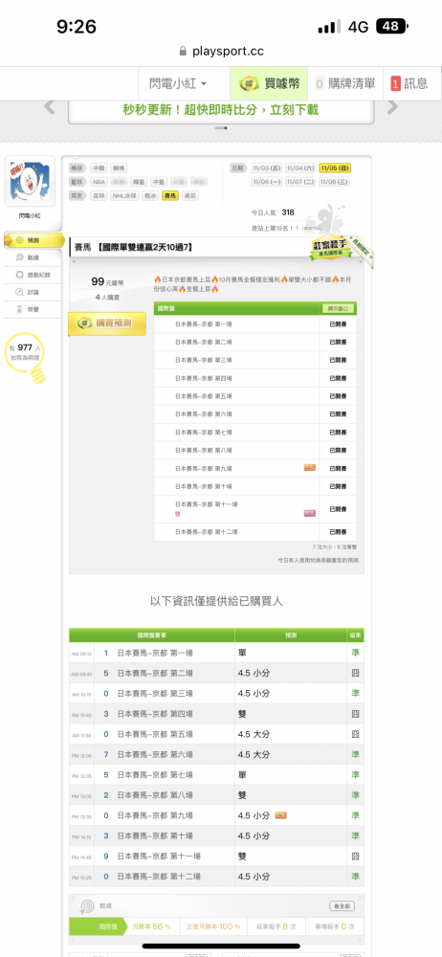Open the 遊戲紀錄 sidebar icon

coord(20,276)
